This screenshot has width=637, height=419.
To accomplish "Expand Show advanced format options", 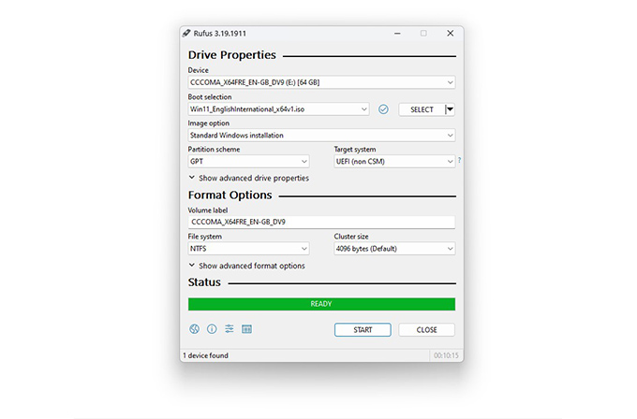I will coord(246,266).
